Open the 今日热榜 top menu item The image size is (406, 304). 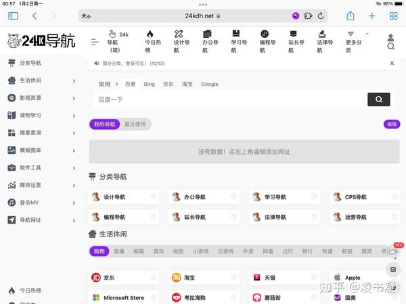153,42
